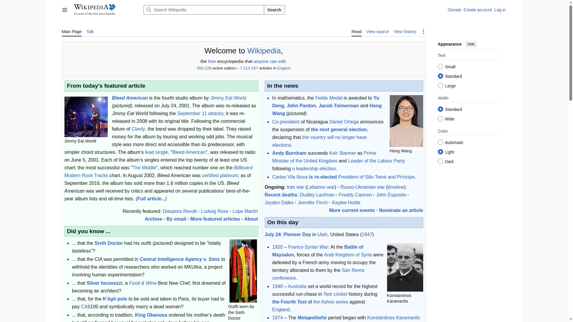Screen dimensions: 573x322
Task: Open Freddy Cannon recent deaths link
Action: point(355,195)
